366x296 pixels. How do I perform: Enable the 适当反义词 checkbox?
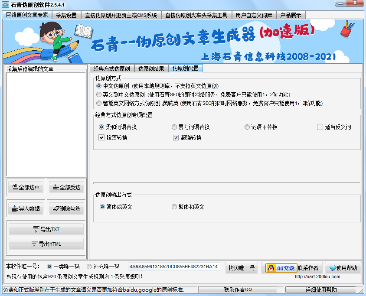[x=320, y=127]
